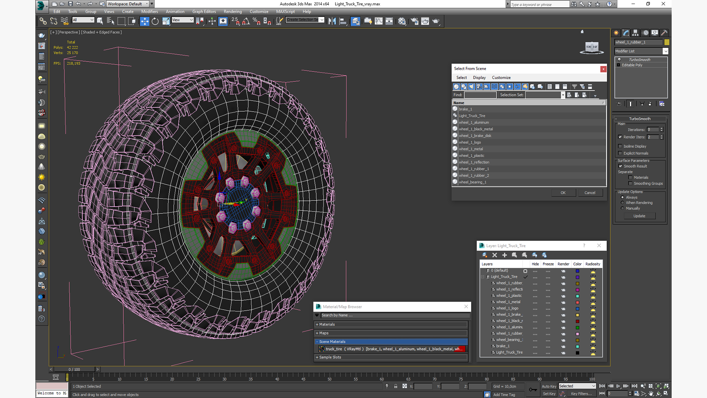The image size is (707, 398).
Task: Click Configure Modifier Sets icon
Action: (x=662, y=104)
